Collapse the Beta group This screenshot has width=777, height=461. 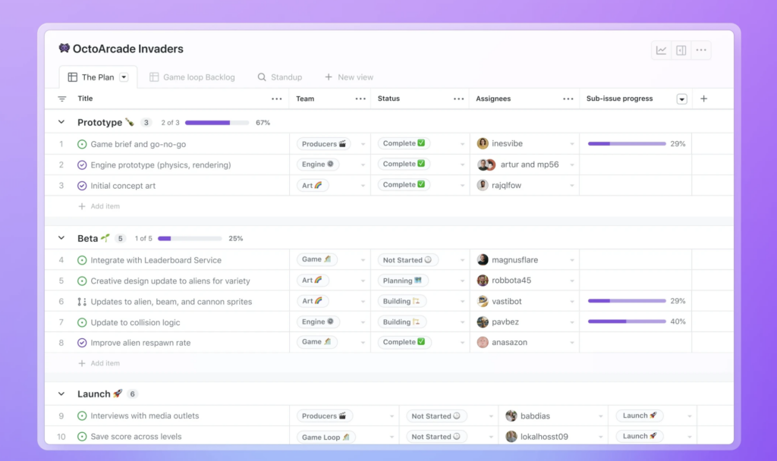point(61,237)
